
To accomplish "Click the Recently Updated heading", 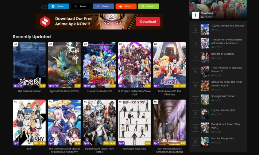I will pos(32,37).
